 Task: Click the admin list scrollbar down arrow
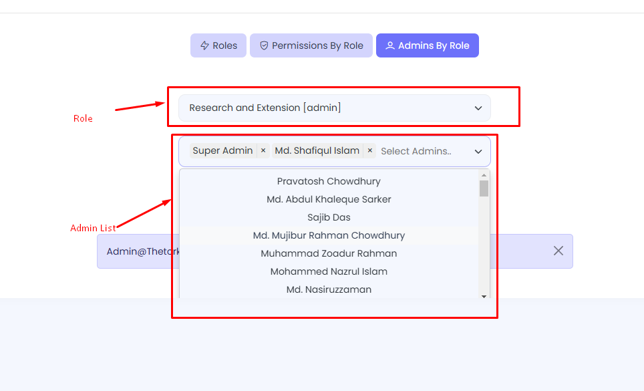point(484,296)
